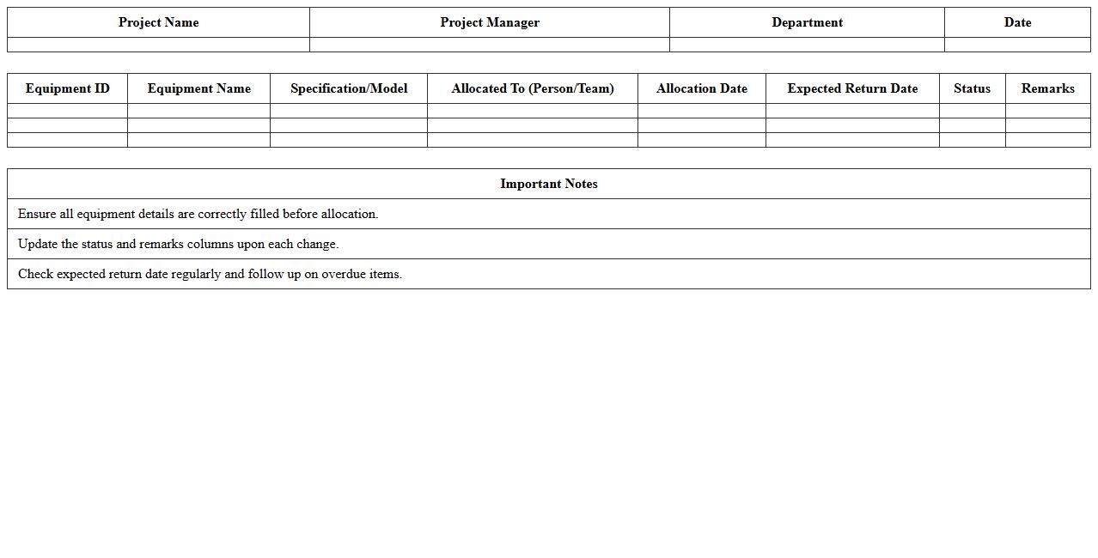1098x558 pixels.
Task: Click the Specification/Model column header
Action: [348, 88]
